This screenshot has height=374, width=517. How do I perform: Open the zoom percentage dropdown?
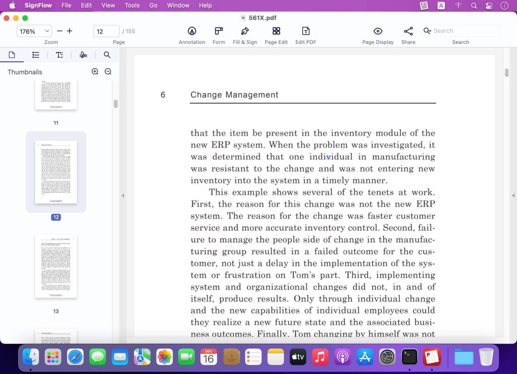pos(34,31)
